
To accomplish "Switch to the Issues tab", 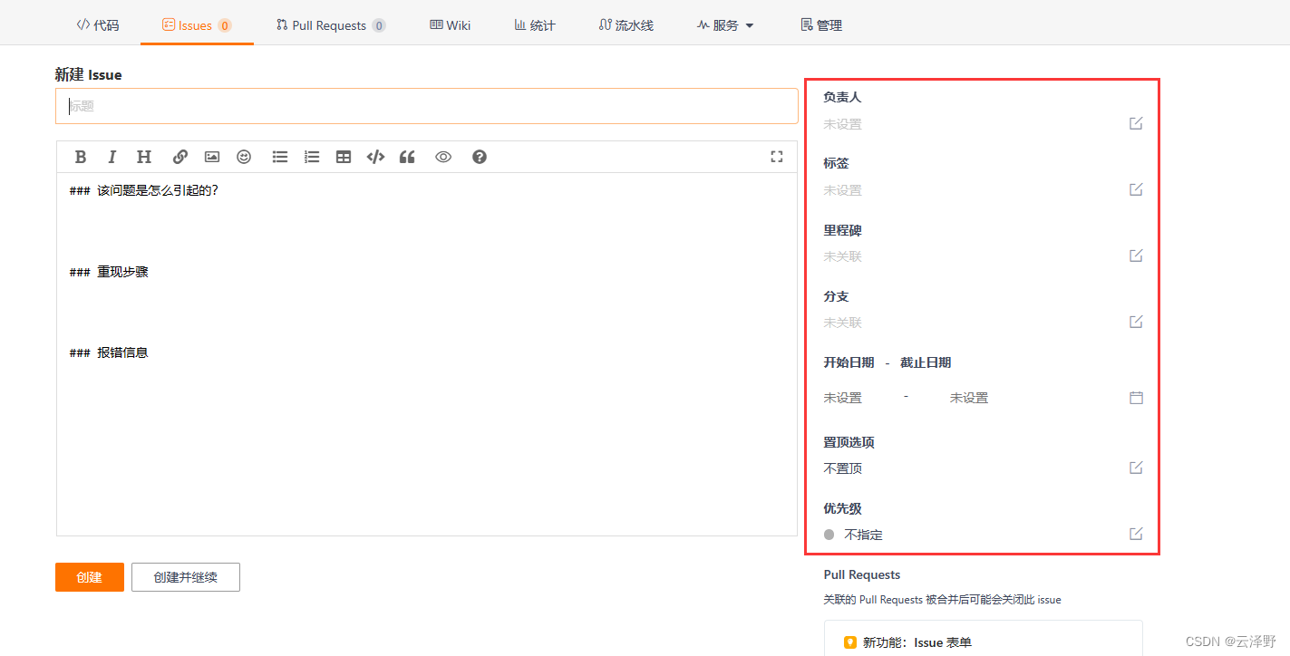I will coord(197,25).
